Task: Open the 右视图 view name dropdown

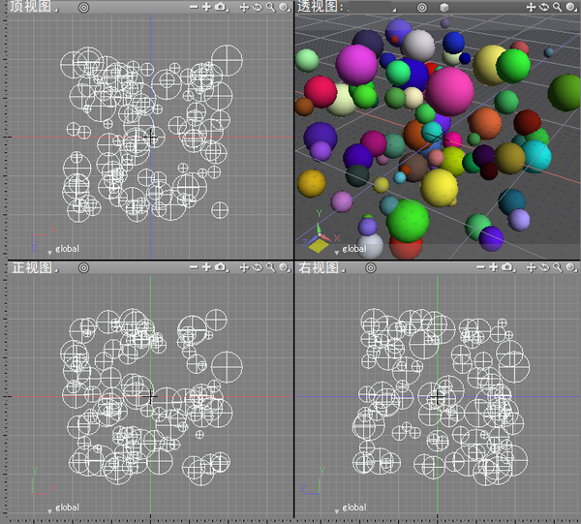Action: (x=321, y=267)
